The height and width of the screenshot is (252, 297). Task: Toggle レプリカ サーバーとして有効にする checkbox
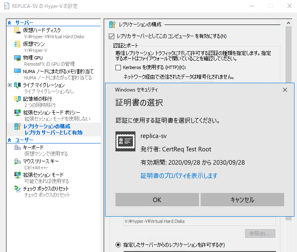112,36
